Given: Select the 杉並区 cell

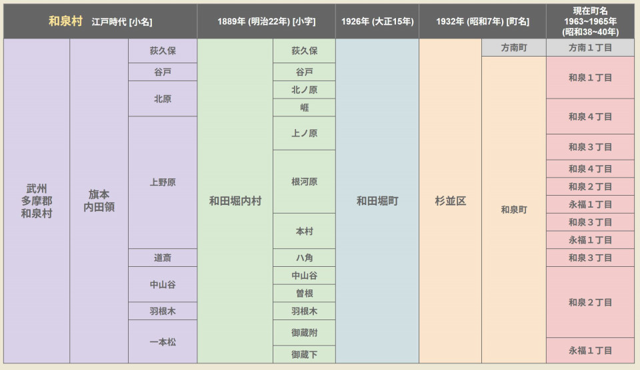Looking at the screenshot, I should pos(450,201).
